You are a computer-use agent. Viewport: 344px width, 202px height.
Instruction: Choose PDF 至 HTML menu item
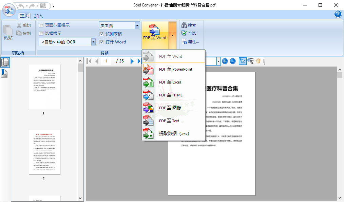click(174, 95)
